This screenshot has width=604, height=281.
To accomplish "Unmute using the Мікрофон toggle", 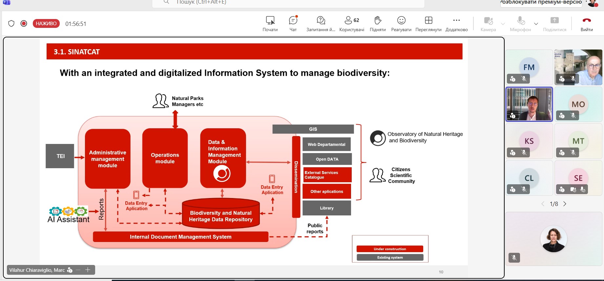I will (x=520, y=24).
